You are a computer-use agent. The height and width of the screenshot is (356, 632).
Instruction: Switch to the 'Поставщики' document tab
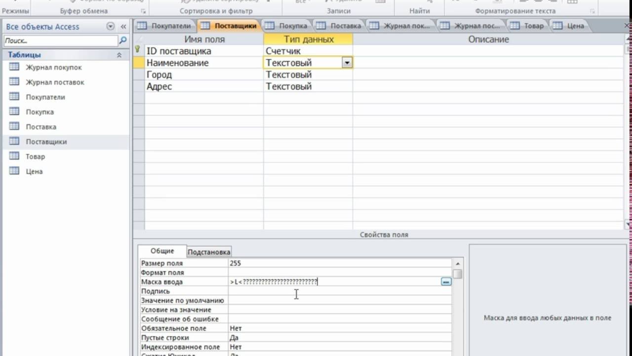pyautogui.click(x=230, y=26)
